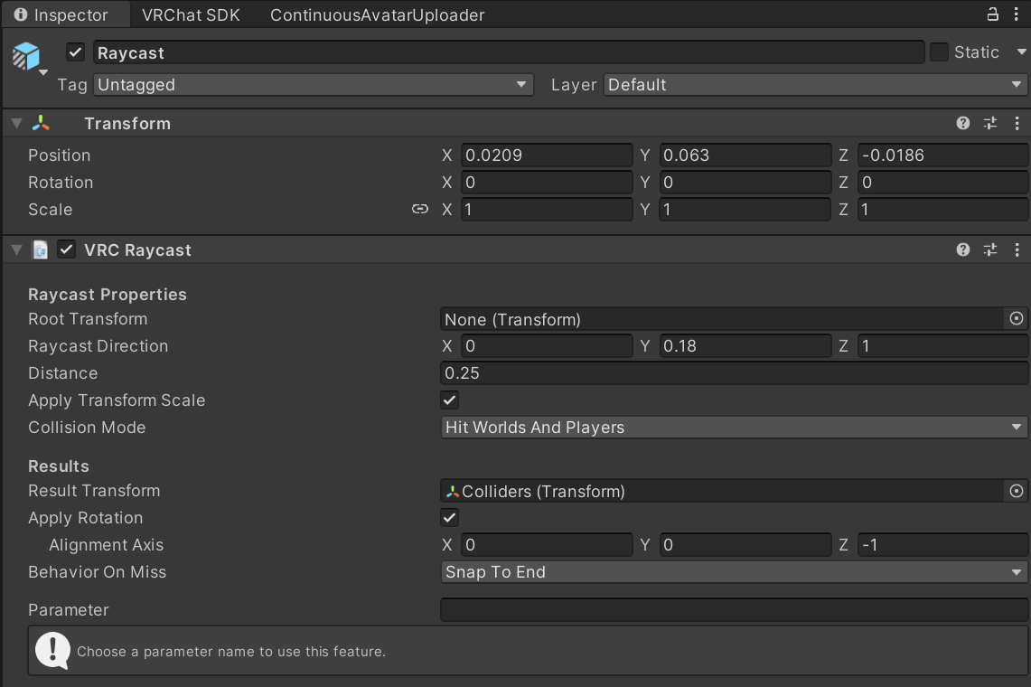The width and height of the screenshot is (1031, 687).
Task: Click the Transform axes icon in header
Action: (x=41, y=123)
